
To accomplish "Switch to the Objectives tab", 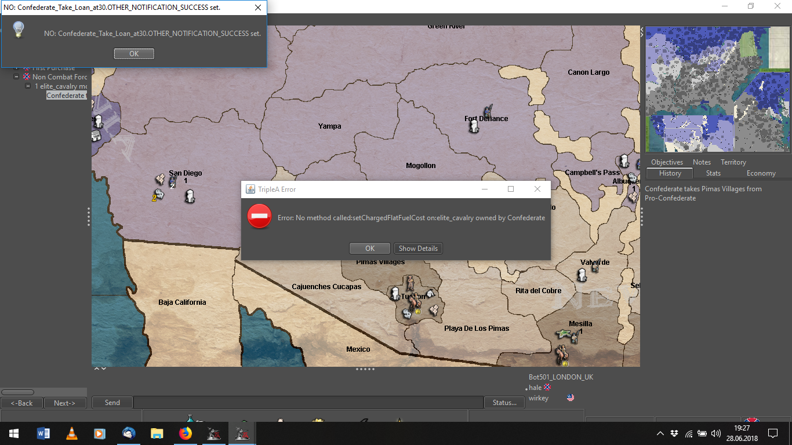I will 667,162.
